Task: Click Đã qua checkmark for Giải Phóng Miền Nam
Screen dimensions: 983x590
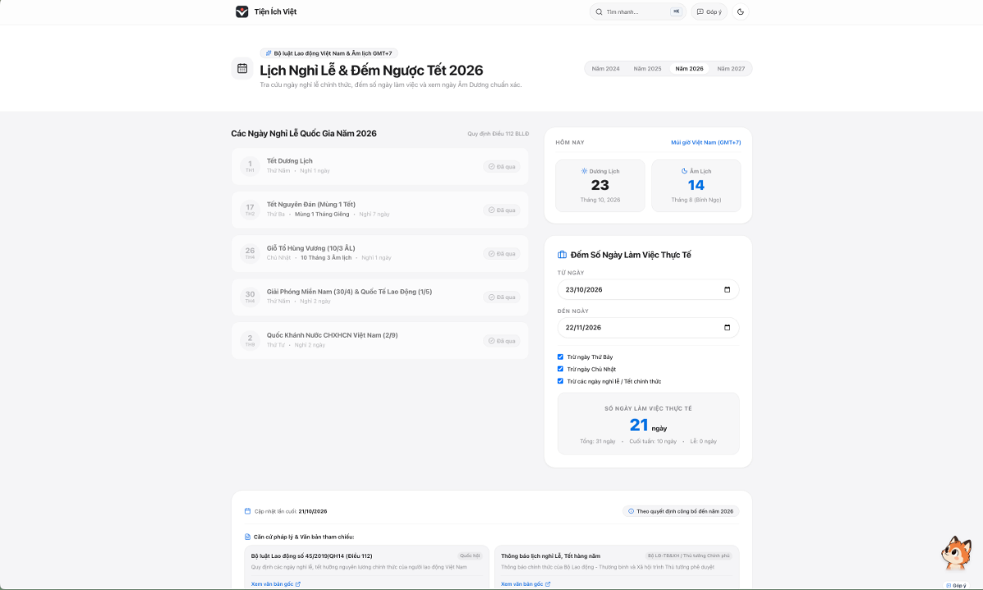Action: tap(491, 297)
